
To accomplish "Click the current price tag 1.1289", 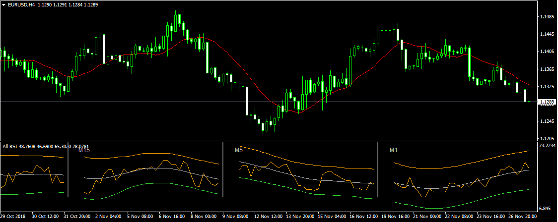I will pyautogui.click(x=547, y=103).
